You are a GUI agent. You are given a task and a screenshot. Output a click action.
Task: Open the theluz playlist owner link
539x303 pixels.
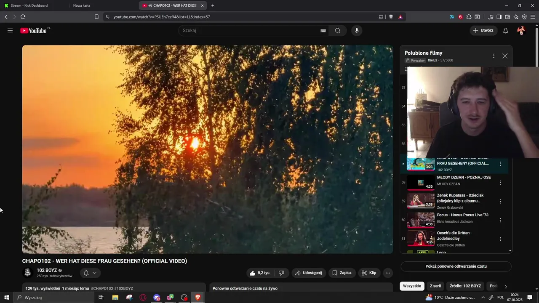point(432,60)
